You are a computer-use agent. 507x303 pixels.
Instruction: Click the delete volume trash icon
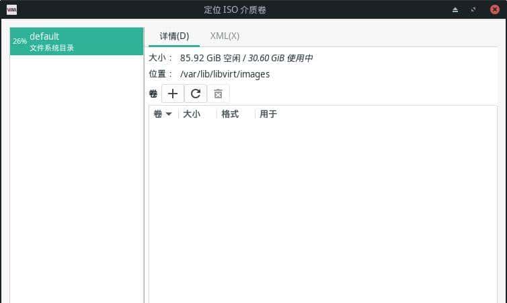point(219,94)
